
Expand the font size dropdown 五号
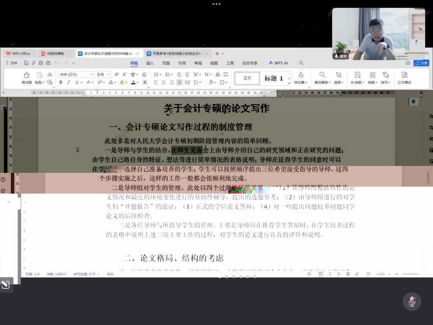point(103,75)
